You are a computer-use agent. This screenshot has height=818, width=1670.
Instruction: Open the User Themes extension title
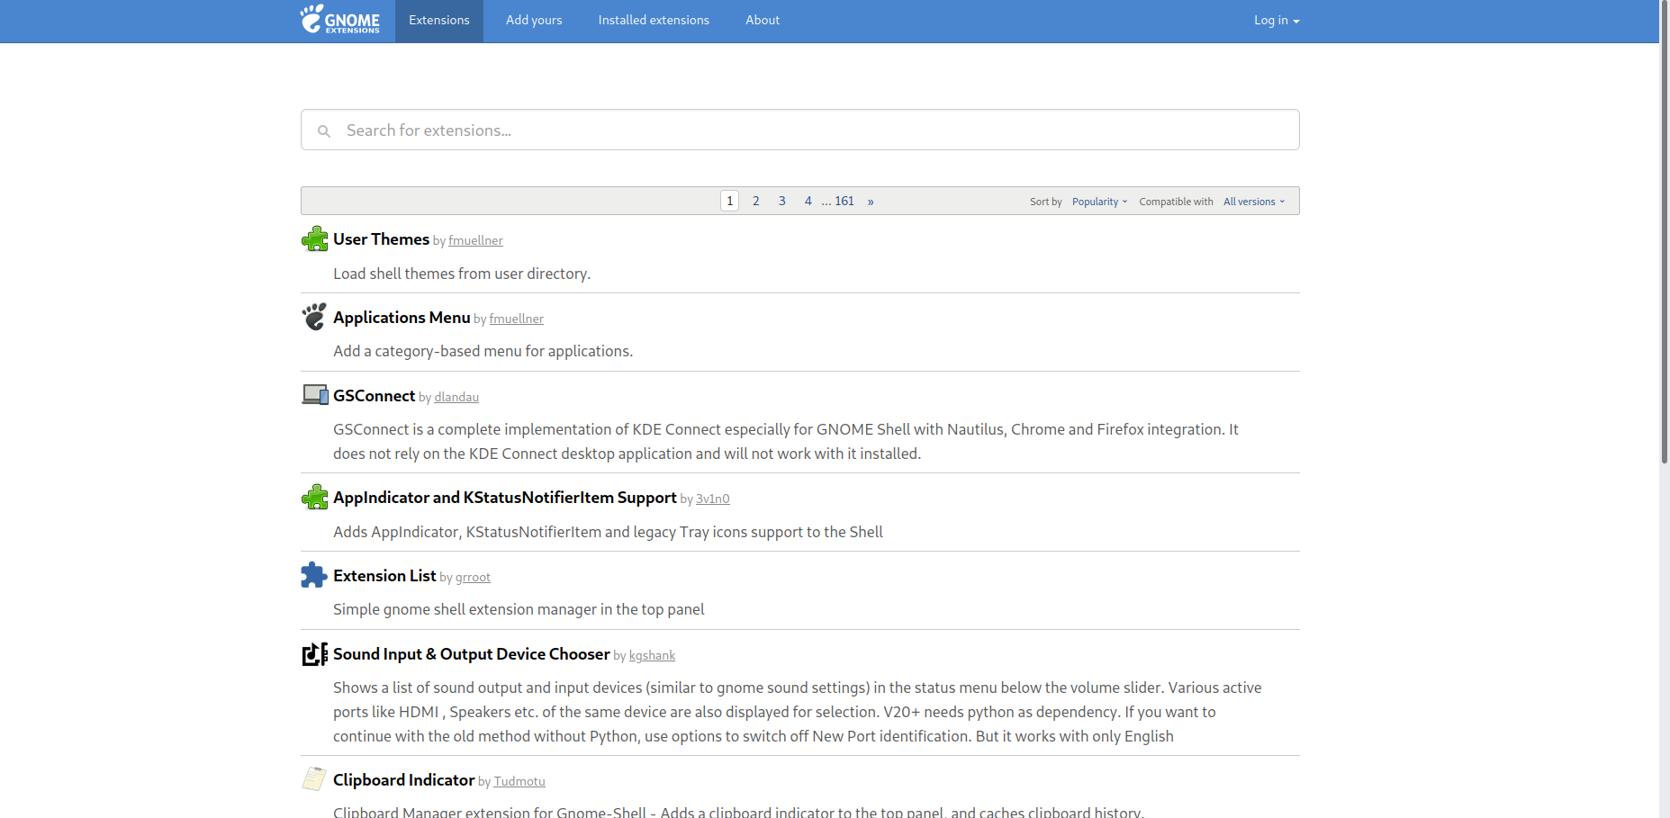click(381, 239)
